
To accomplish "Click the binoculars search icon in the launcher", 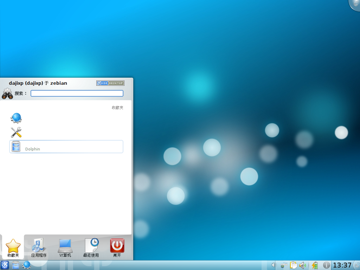I will pos(7,94).
